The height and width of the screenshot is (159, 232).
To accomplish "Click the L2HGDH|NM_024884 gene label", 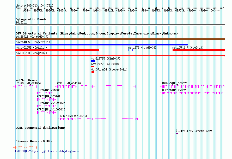I will 28,84.
